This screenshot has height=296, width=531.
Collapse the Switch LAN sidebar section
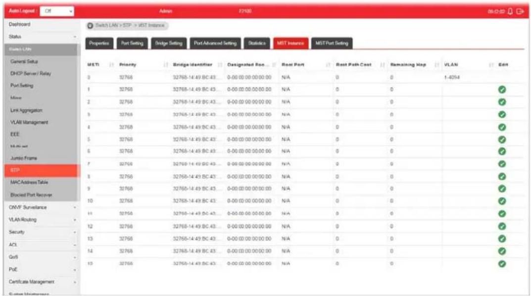(42, 49)
